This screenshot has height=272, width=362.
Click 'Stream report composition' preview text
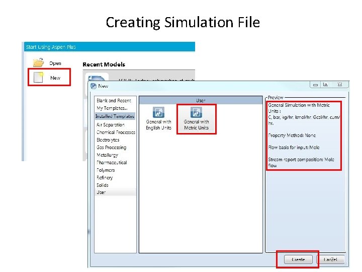point(301,163)
